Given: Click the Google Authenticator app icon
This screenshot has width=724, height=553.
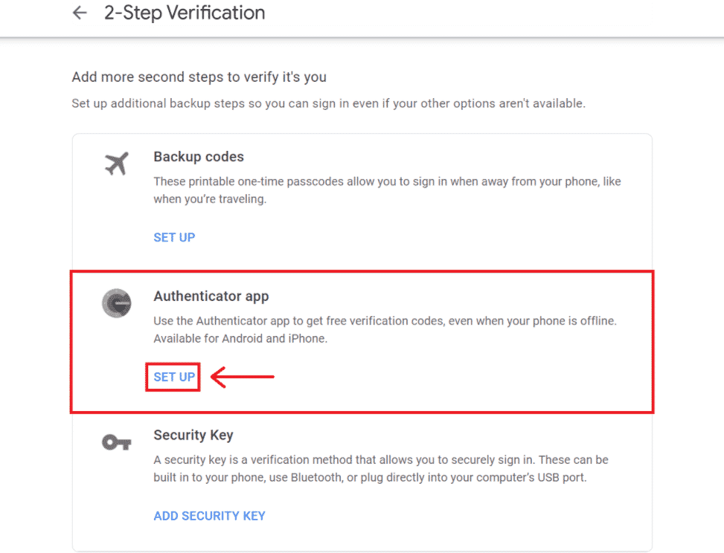Looking at the screenshot, I should click(116, 303).
